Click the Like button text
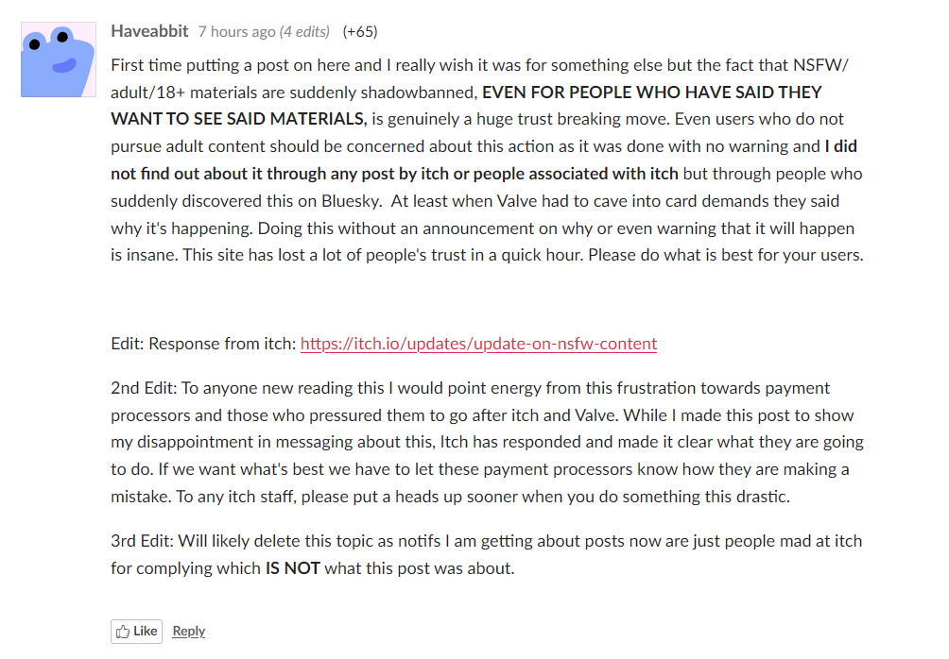This screenshot has width=949, height=659. [x=146, y=632]
